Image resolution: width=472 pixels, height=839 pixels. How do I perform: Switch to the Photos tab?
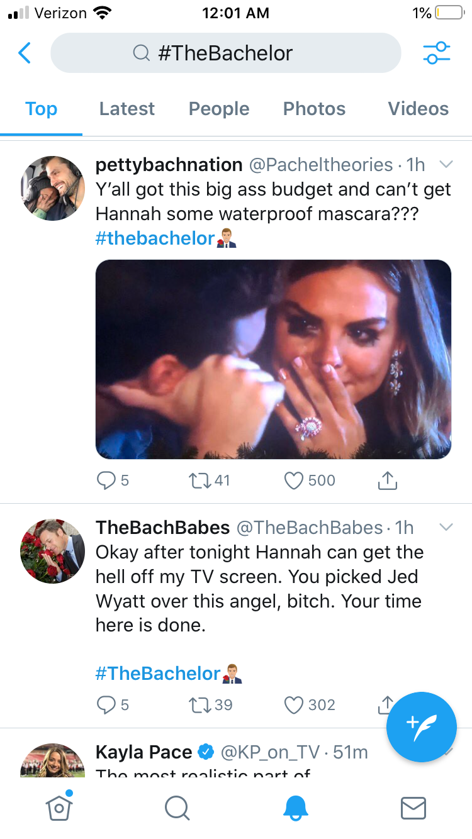(314, 109)
